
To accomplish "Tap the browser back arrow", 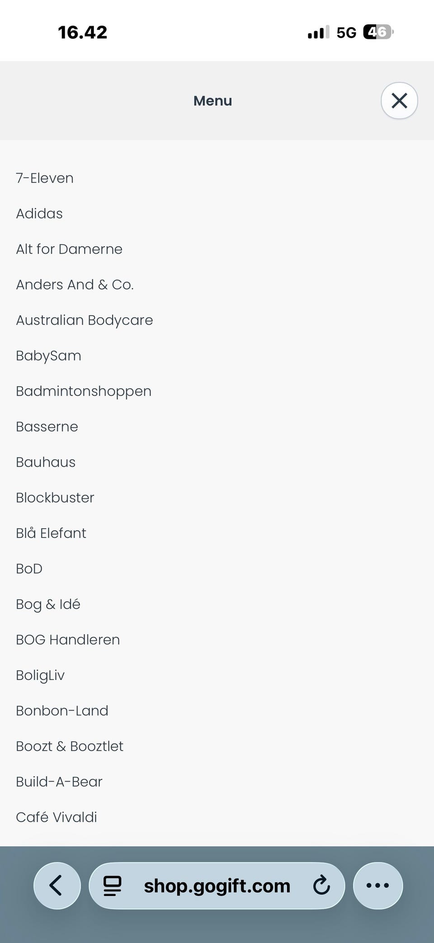I will (57, 885).
